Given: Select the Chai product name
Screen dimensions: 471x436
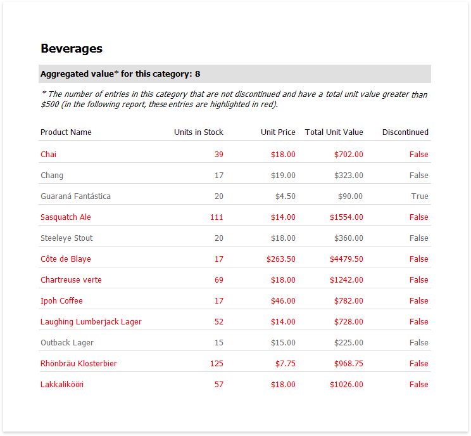Looking at the screenshot, I should (49, 155).
